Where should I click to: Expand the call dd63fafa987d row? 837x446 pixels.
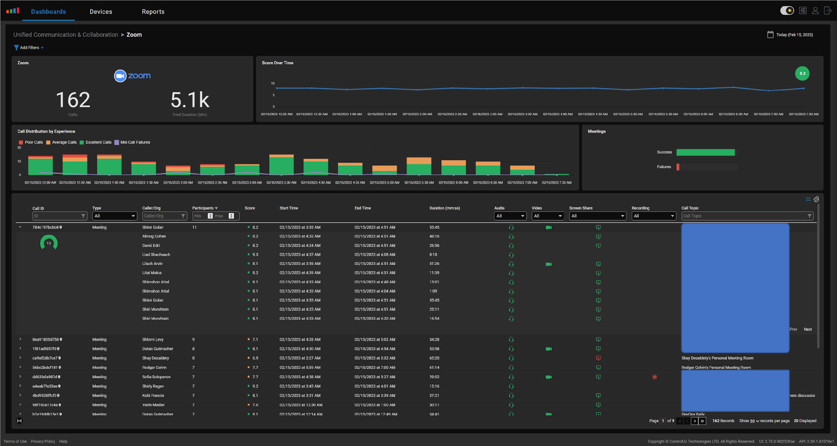pos(20,377)
